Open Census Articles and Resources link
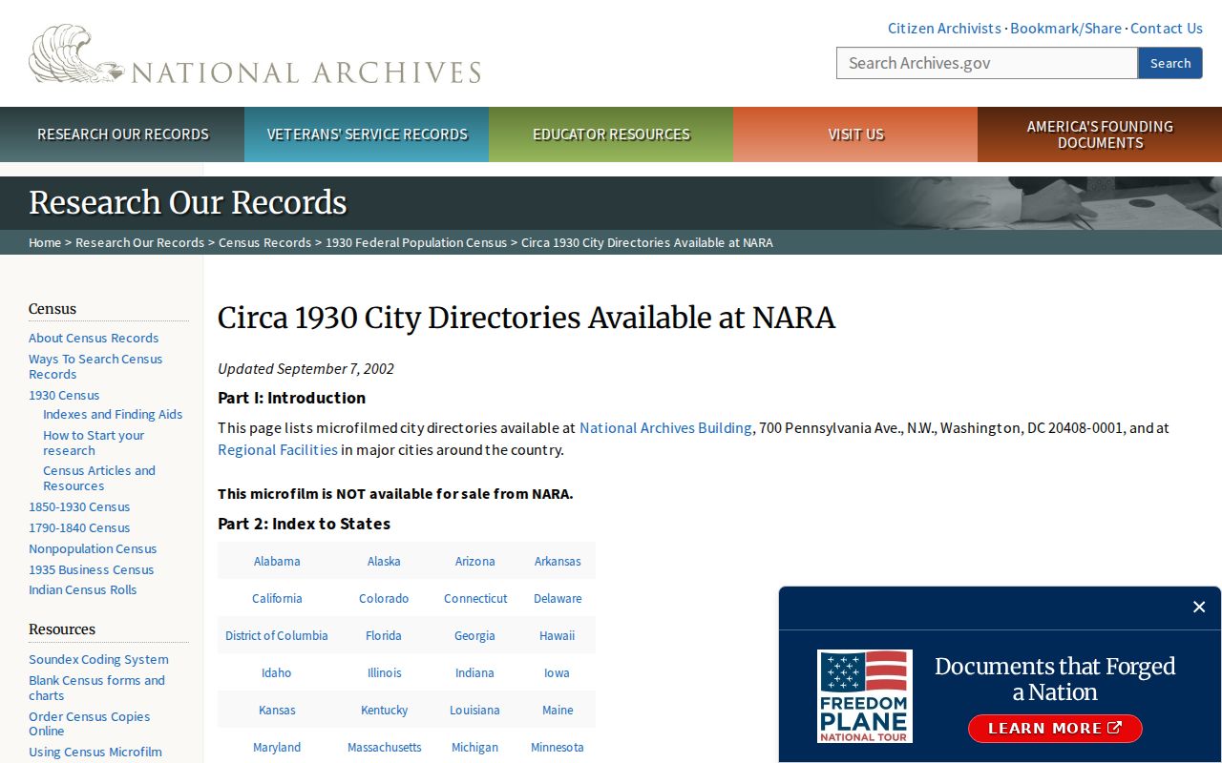This screenshot has width=1222, height=763. pos(99,478)
